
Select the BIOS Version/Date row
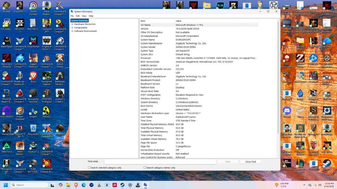pyautogui.click(x=199, y=62)
